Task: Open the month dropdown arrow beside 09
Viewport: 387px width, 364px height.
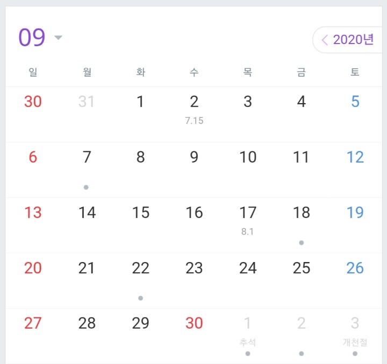Action: click(59, 38)
